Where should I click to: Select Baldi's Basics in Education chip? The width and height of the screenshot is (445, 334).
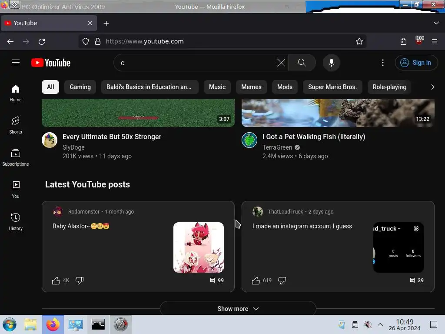pos(149,87)
